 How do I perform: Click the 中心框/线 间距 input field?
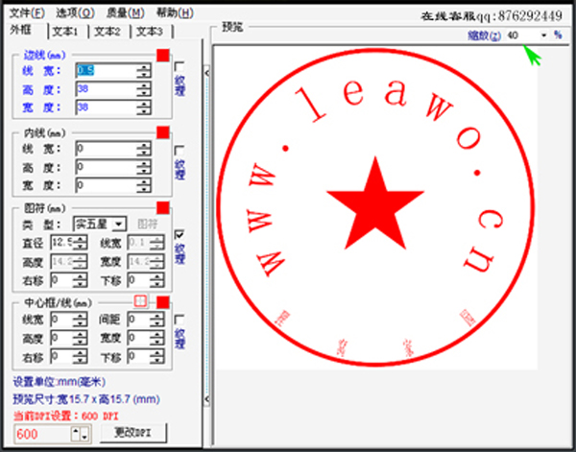pyautogui.click(x=138, y=320)
